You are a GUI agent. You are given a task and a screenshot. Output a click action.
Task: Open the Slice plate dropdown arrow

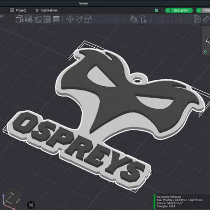(167, 10)
